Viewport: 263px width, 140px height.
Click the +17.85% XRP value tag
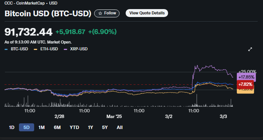pos(246,77)
